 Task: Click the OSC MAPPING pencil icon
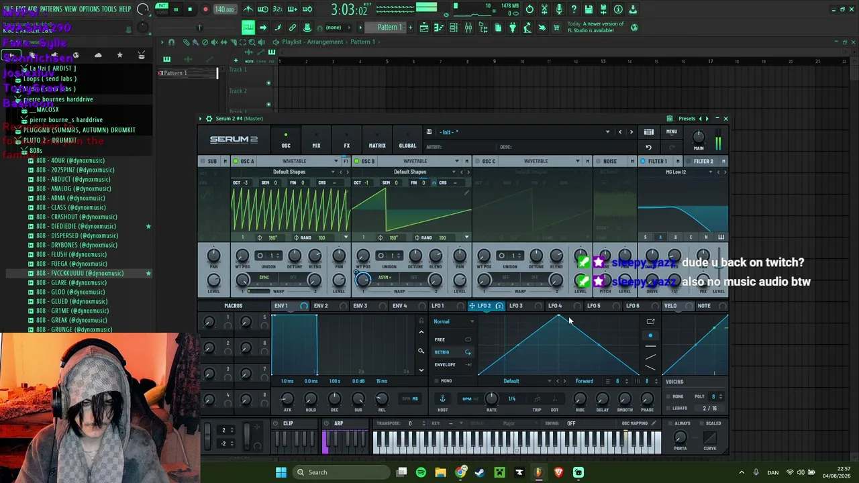tap(653, 423)
